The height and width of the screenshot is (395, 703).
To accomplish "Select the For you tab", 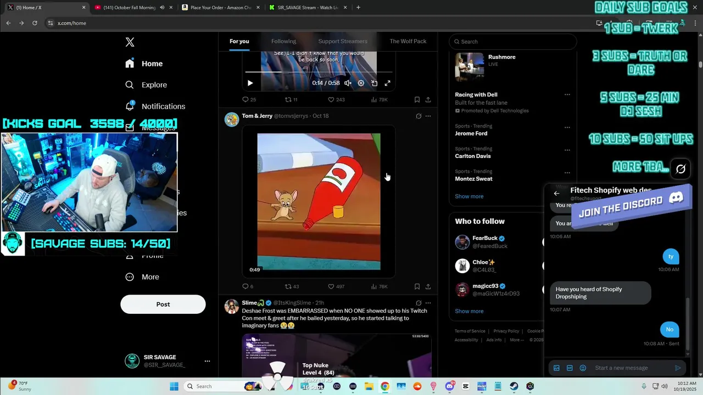I will (239, 41).
